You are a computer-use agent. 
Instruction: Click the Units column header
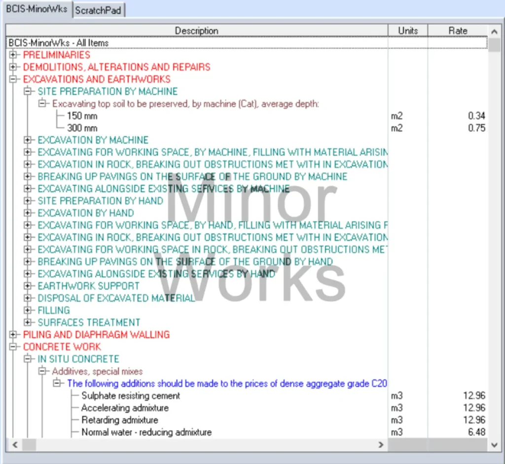pyautogui.click(x=408, y=31)
